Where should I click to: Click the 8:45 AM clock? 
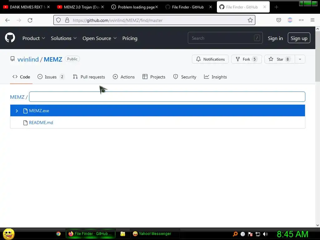pos(292,234)
